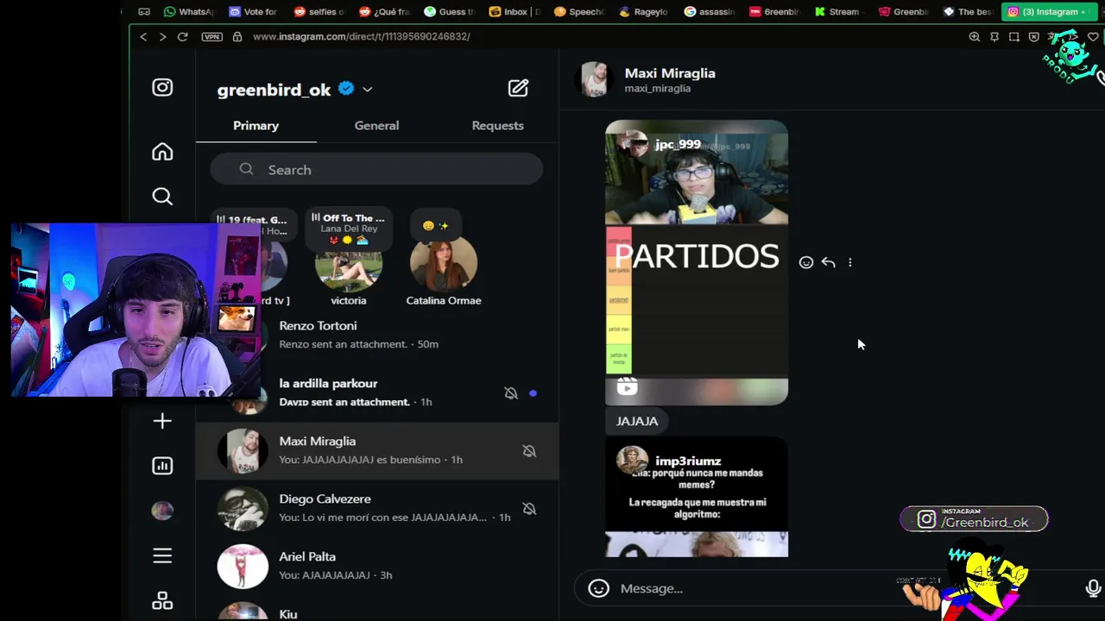Open more options for the PARTIDOS reel message
Image resolution: width=1105 pixels, height=621 pixels.
[849, 262]
